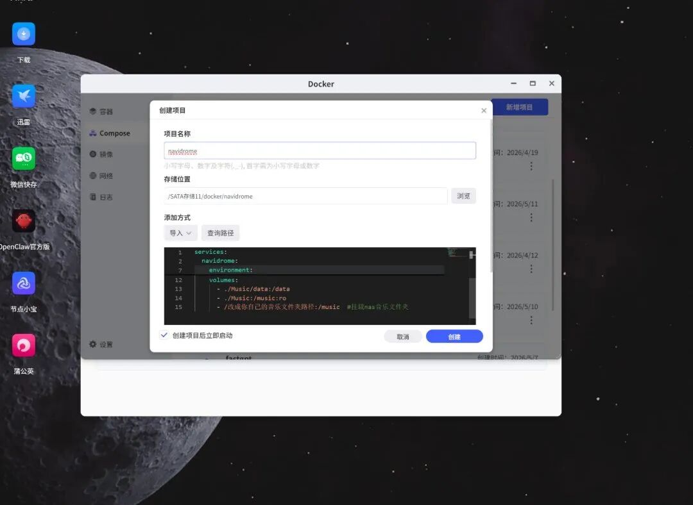Open 网络 in the Docker sidebar
The height and width of the screenshot is (505, 693).
click(x=101, y=176)
